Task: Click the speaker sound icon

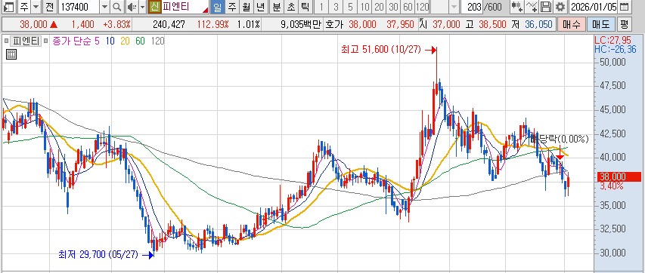Action: 132,7
